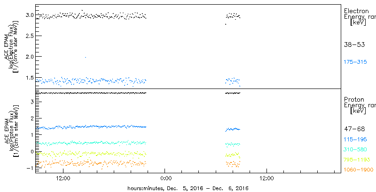Viewport: 376px width, 192px height.
Task: Click the "Proton" legend heading
Action: [354, 99]
